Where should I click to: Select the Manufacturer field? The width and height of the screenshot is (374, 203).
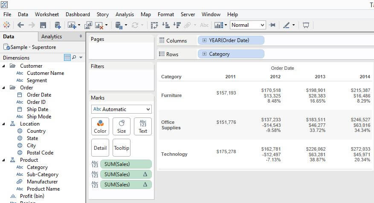click(x=42, y=182)
